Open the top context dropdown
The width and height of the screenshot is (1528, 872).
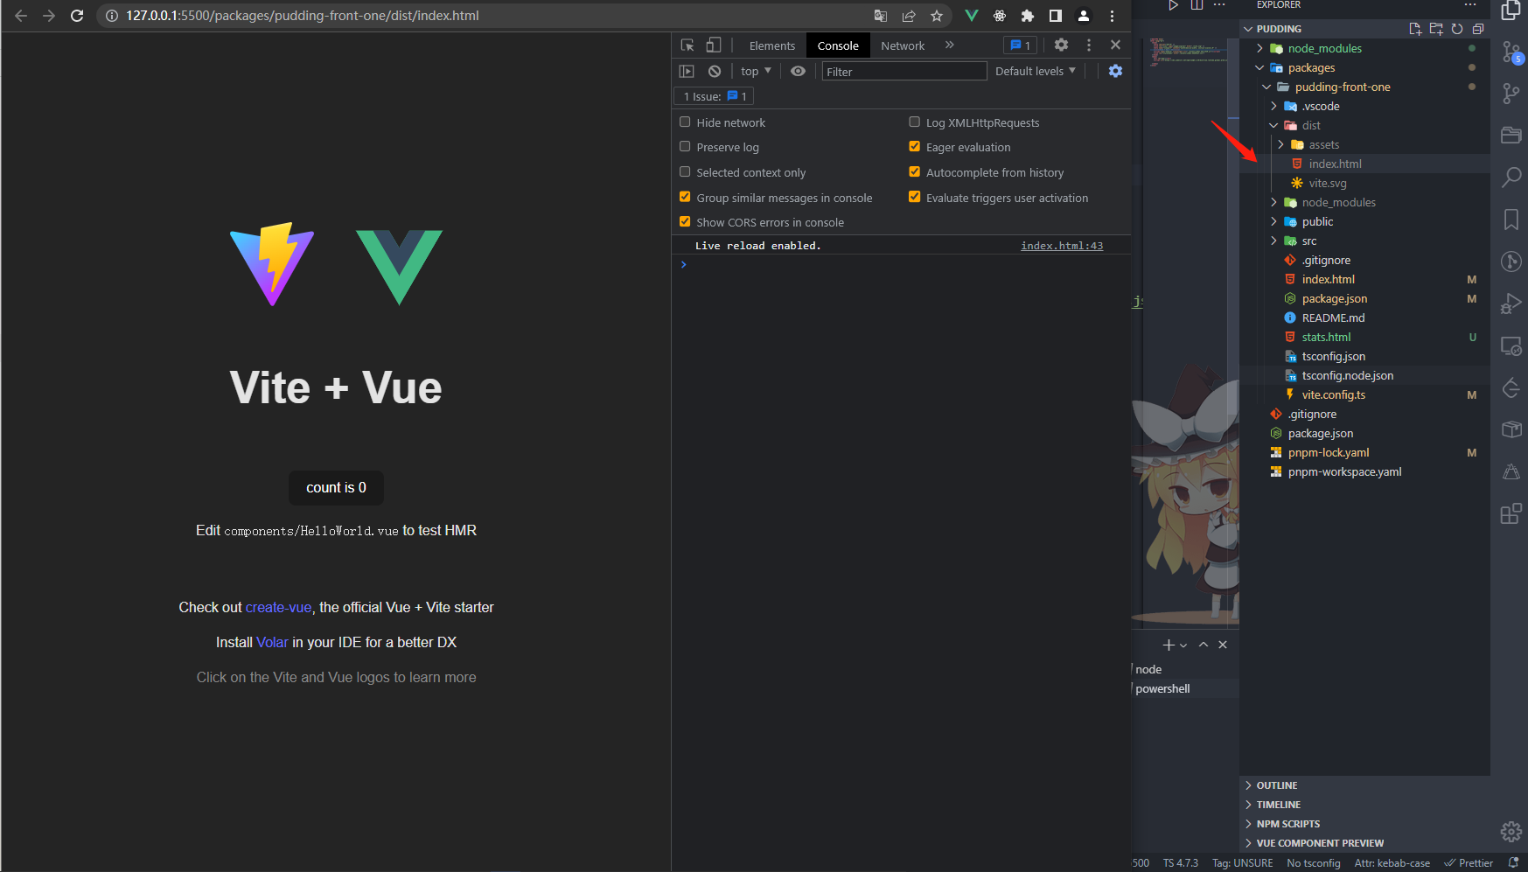756,71
